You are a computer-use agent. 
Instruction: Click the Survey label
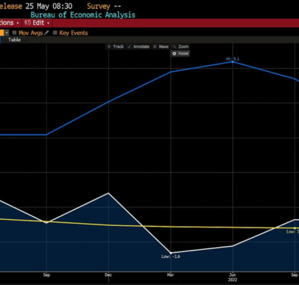tap(99, 6)
